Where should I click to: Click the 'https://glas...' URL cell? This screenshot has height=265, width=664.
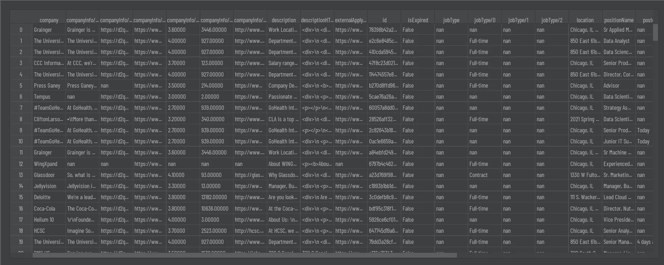pyautogui.click(x=250, y=175)
